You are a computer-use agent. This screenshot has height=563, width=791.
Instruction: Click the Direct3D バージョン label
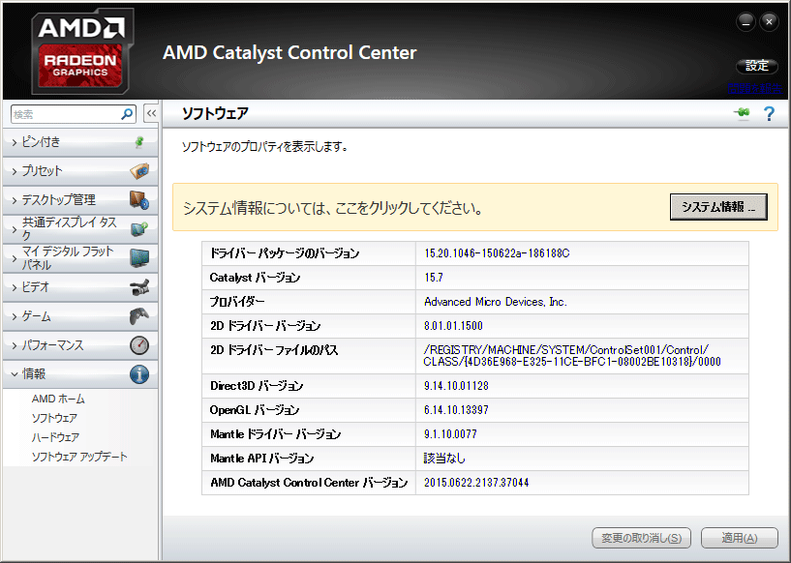257,386
